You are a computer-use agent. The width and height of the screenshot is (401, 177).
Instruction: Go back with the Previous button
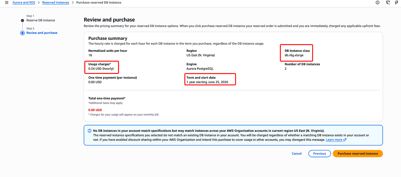click(320, 154)
